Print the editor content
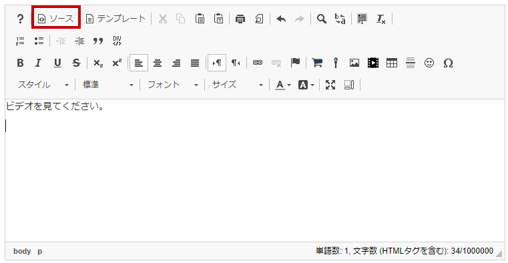Image resolution: width=508 pixels, height=263 pixels. 240,19
